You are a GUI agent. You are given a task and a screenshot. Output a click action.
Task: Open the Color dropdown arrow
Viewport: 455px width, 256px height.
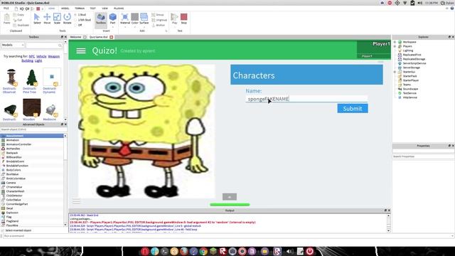pyautogui.click(x=134, y=27)
